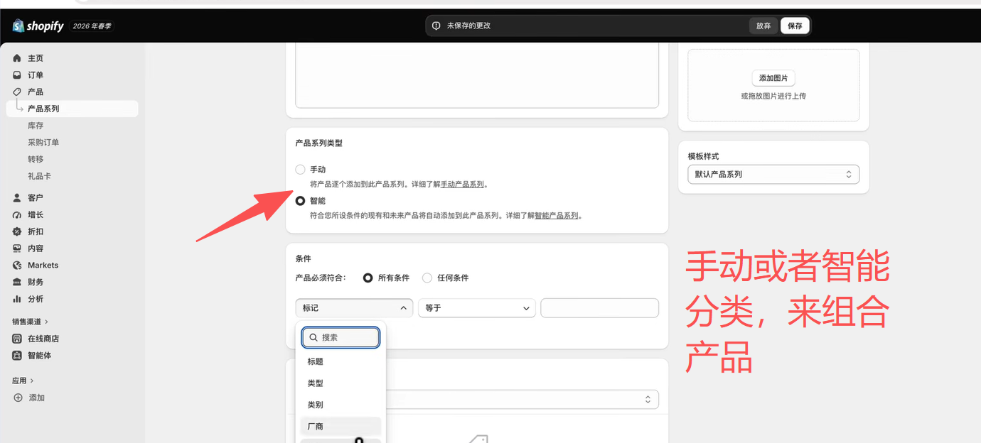Image resolution: width=981 pixels, height=443 pixels.
Task: Click the 分析 analytics bar-chart icon
Action: pos(17,299)
